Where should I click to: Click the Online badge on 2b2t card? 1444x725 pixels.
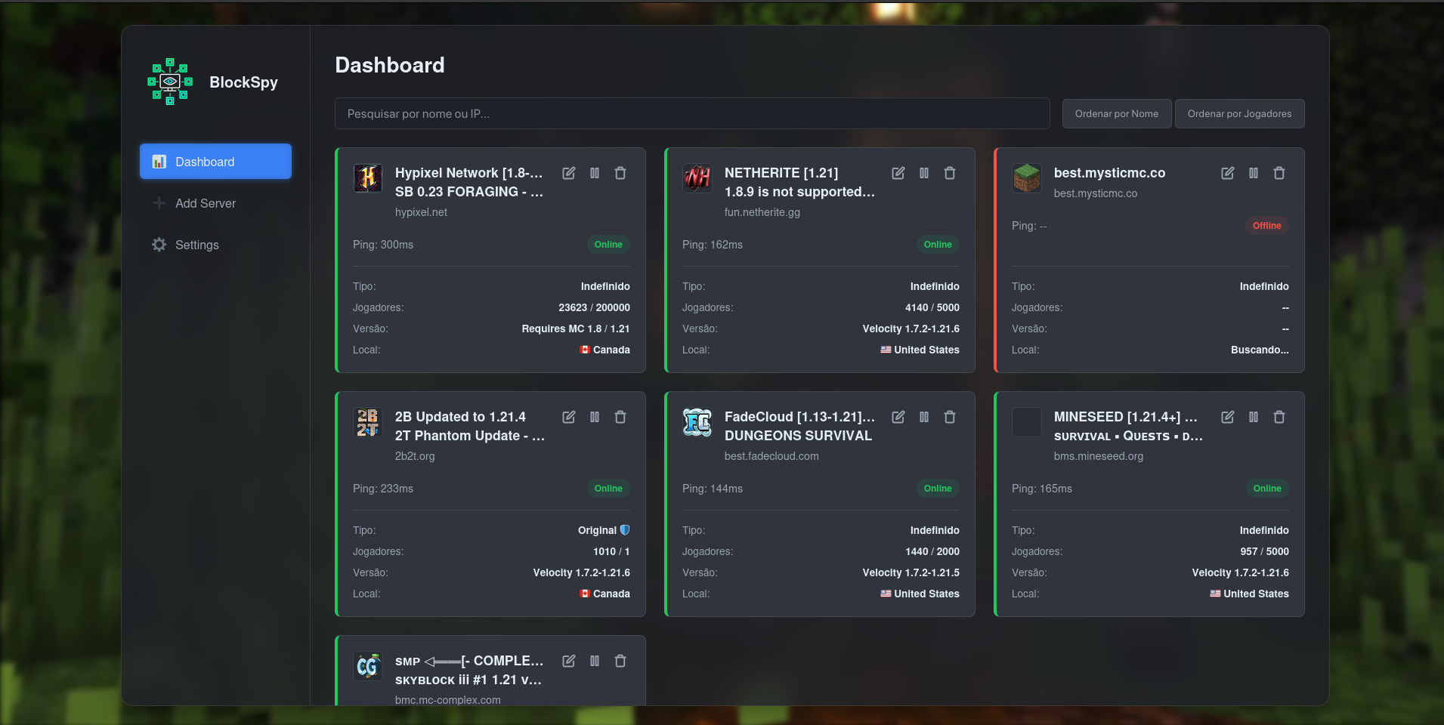coord(608,489)
